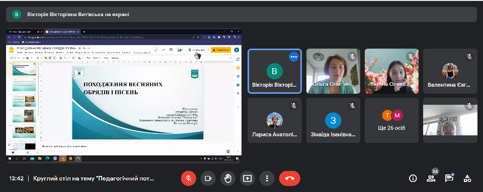Expand the slideshow dropdown arrow in shared screen
483x192 pixels.
208,50
